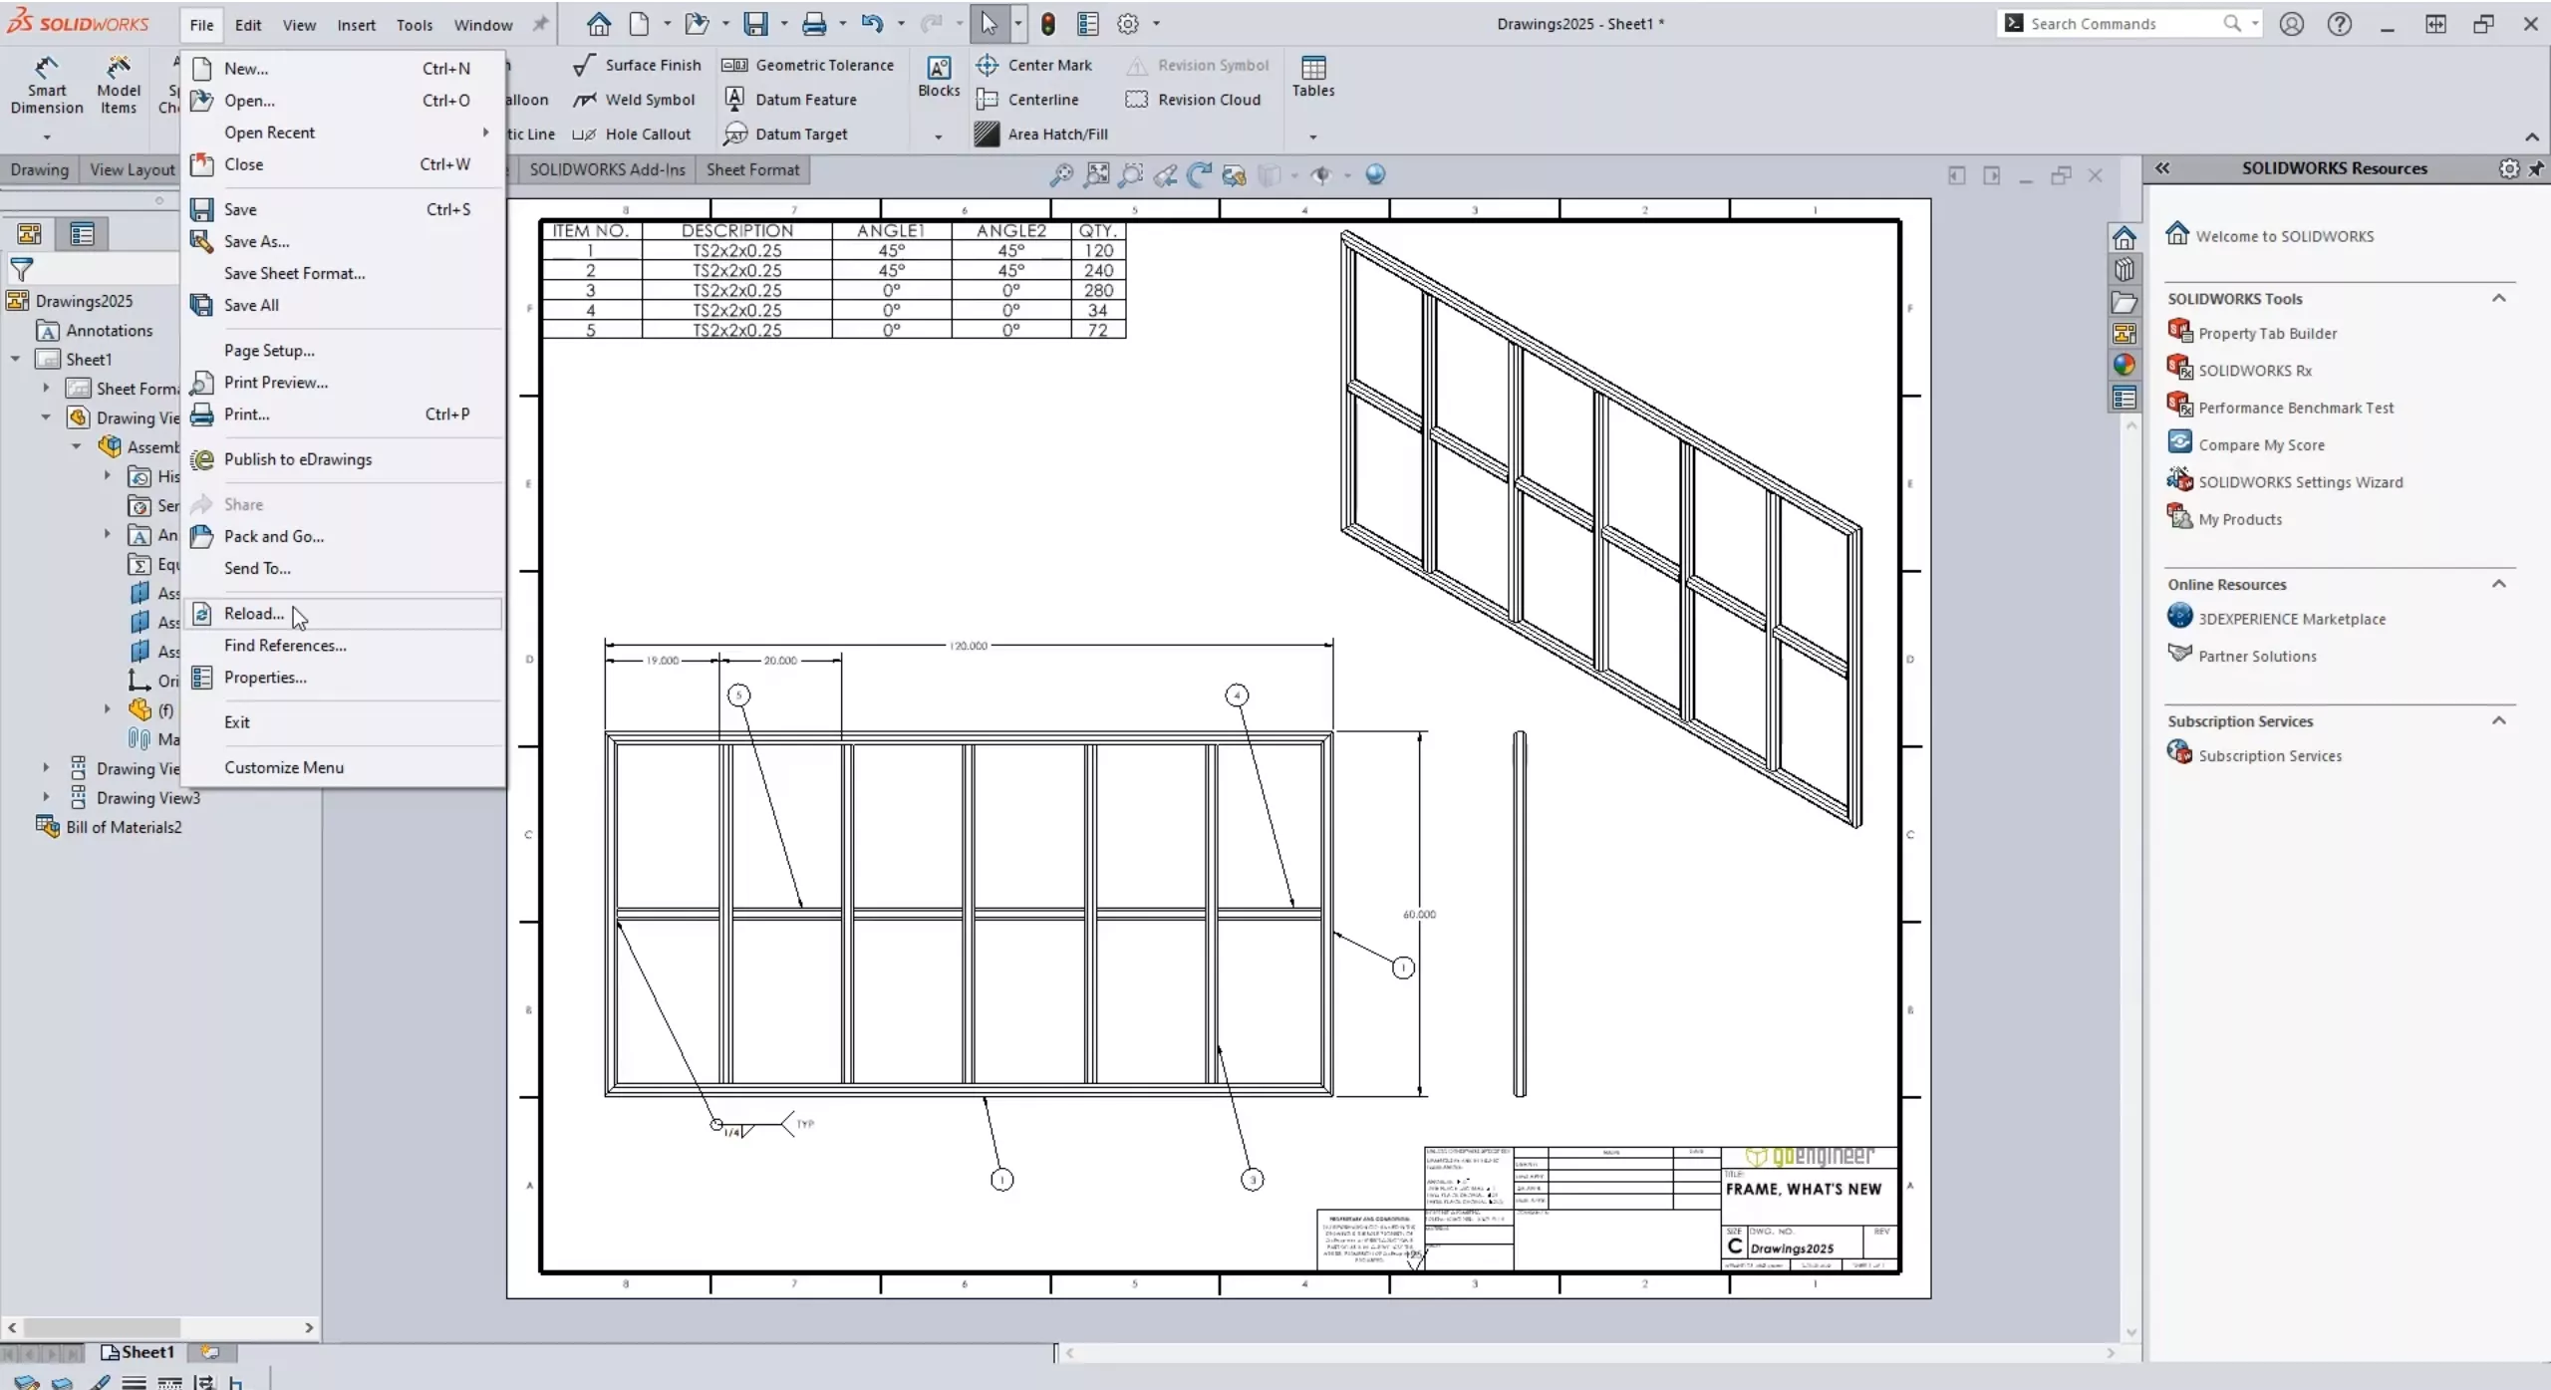Image resolution: width=2551 pixels, height=1390 pixels.
Task: Click Publish to eDrawings button
Action: tap(298, 458)
